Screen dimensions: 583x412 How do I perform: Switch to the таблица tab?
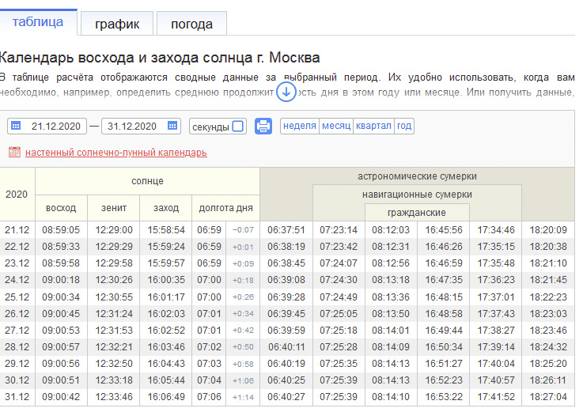coord(38,21)
